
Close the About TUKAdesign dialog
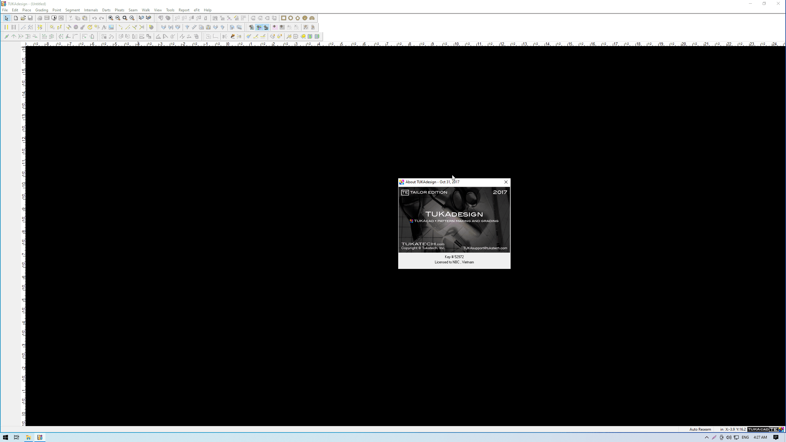coord(506,182)
